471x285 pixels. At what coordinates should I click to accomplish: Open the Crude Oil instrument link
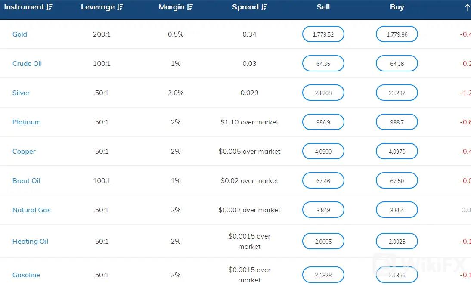[27, 64]
